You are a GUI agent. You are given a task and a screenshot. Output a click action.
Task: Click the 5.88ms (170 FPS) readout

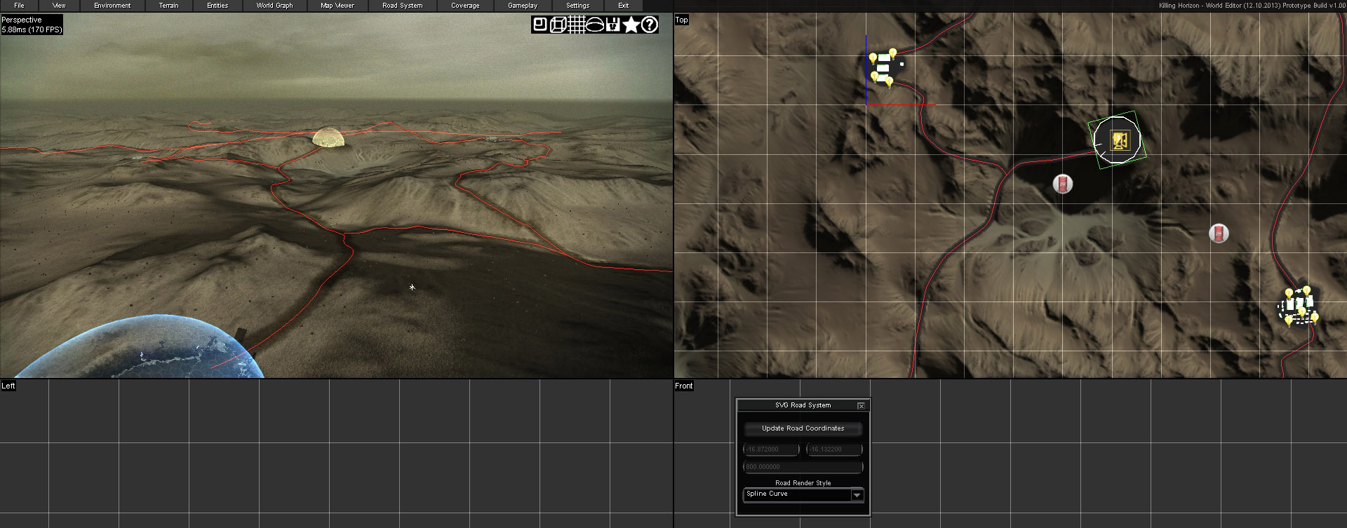(x=32, y=30)
